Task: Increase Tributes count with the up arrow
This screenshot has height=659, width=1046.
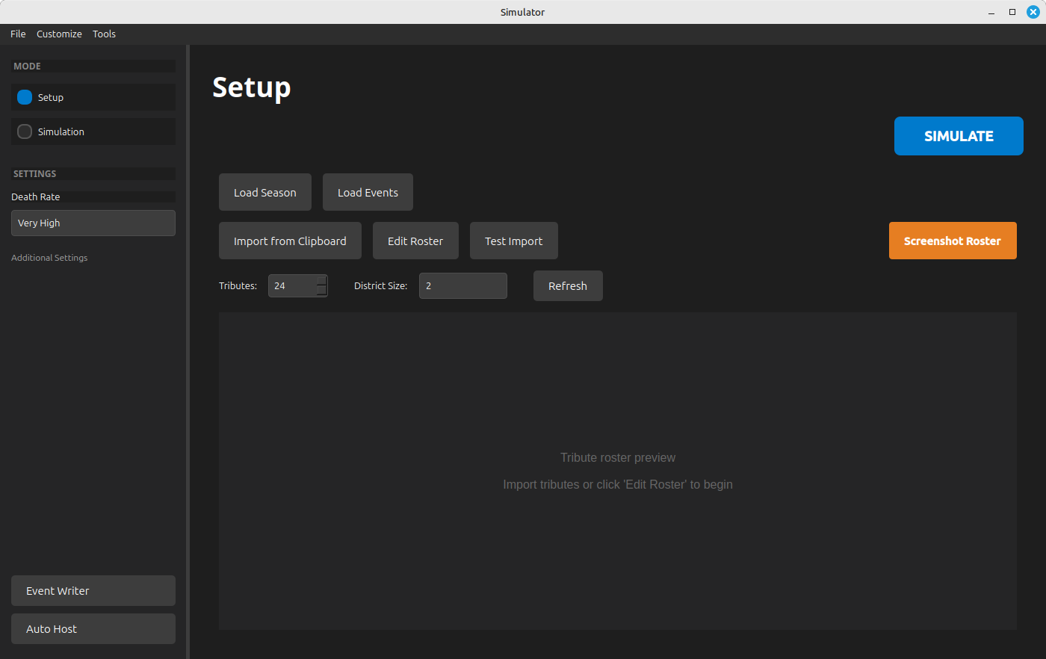Action: [x=321, y=280]
